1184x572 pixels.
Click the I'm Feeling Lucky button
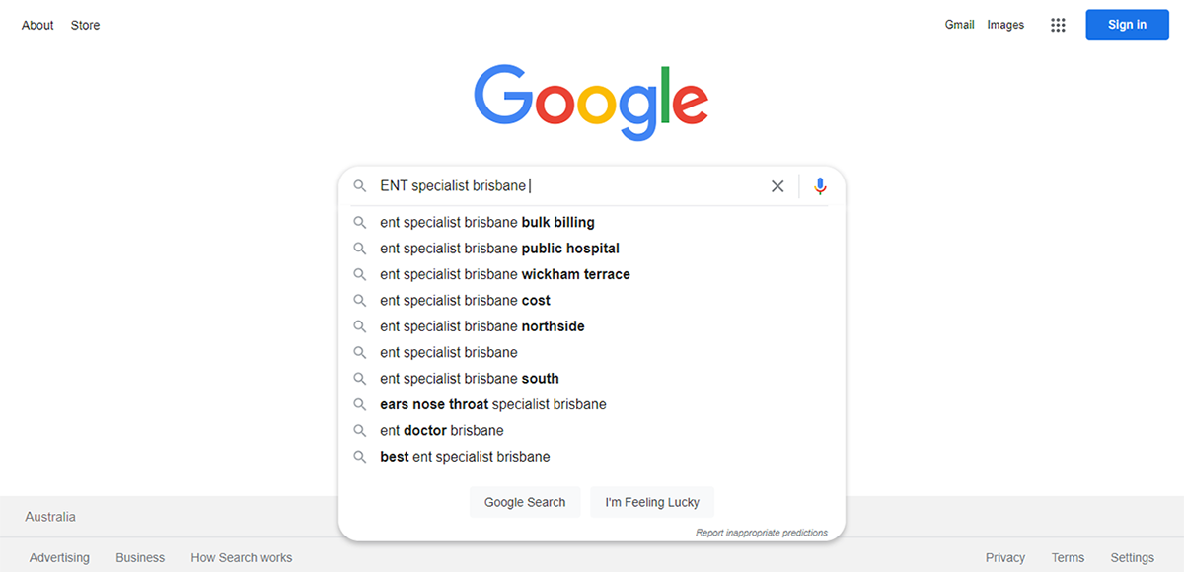[652, 502]
